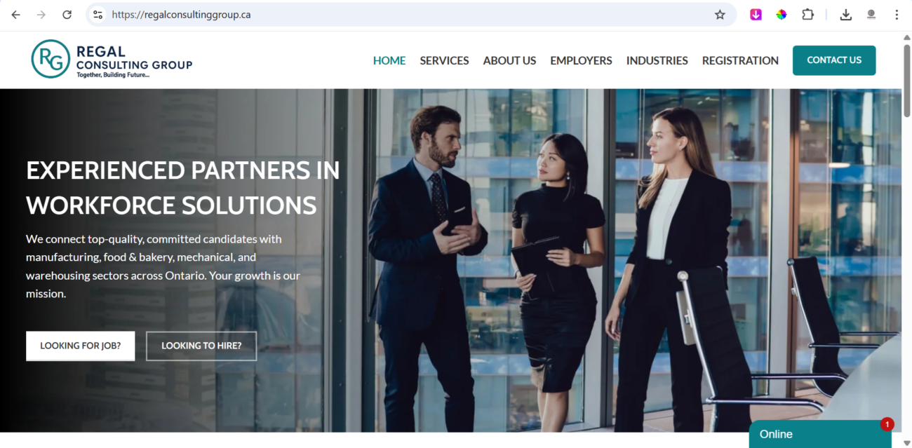Image resolution: width=912 pixels, height=448 pixels.
Task: Click the LOOKING FOR JOB? button
Action: tap(80, 346)
